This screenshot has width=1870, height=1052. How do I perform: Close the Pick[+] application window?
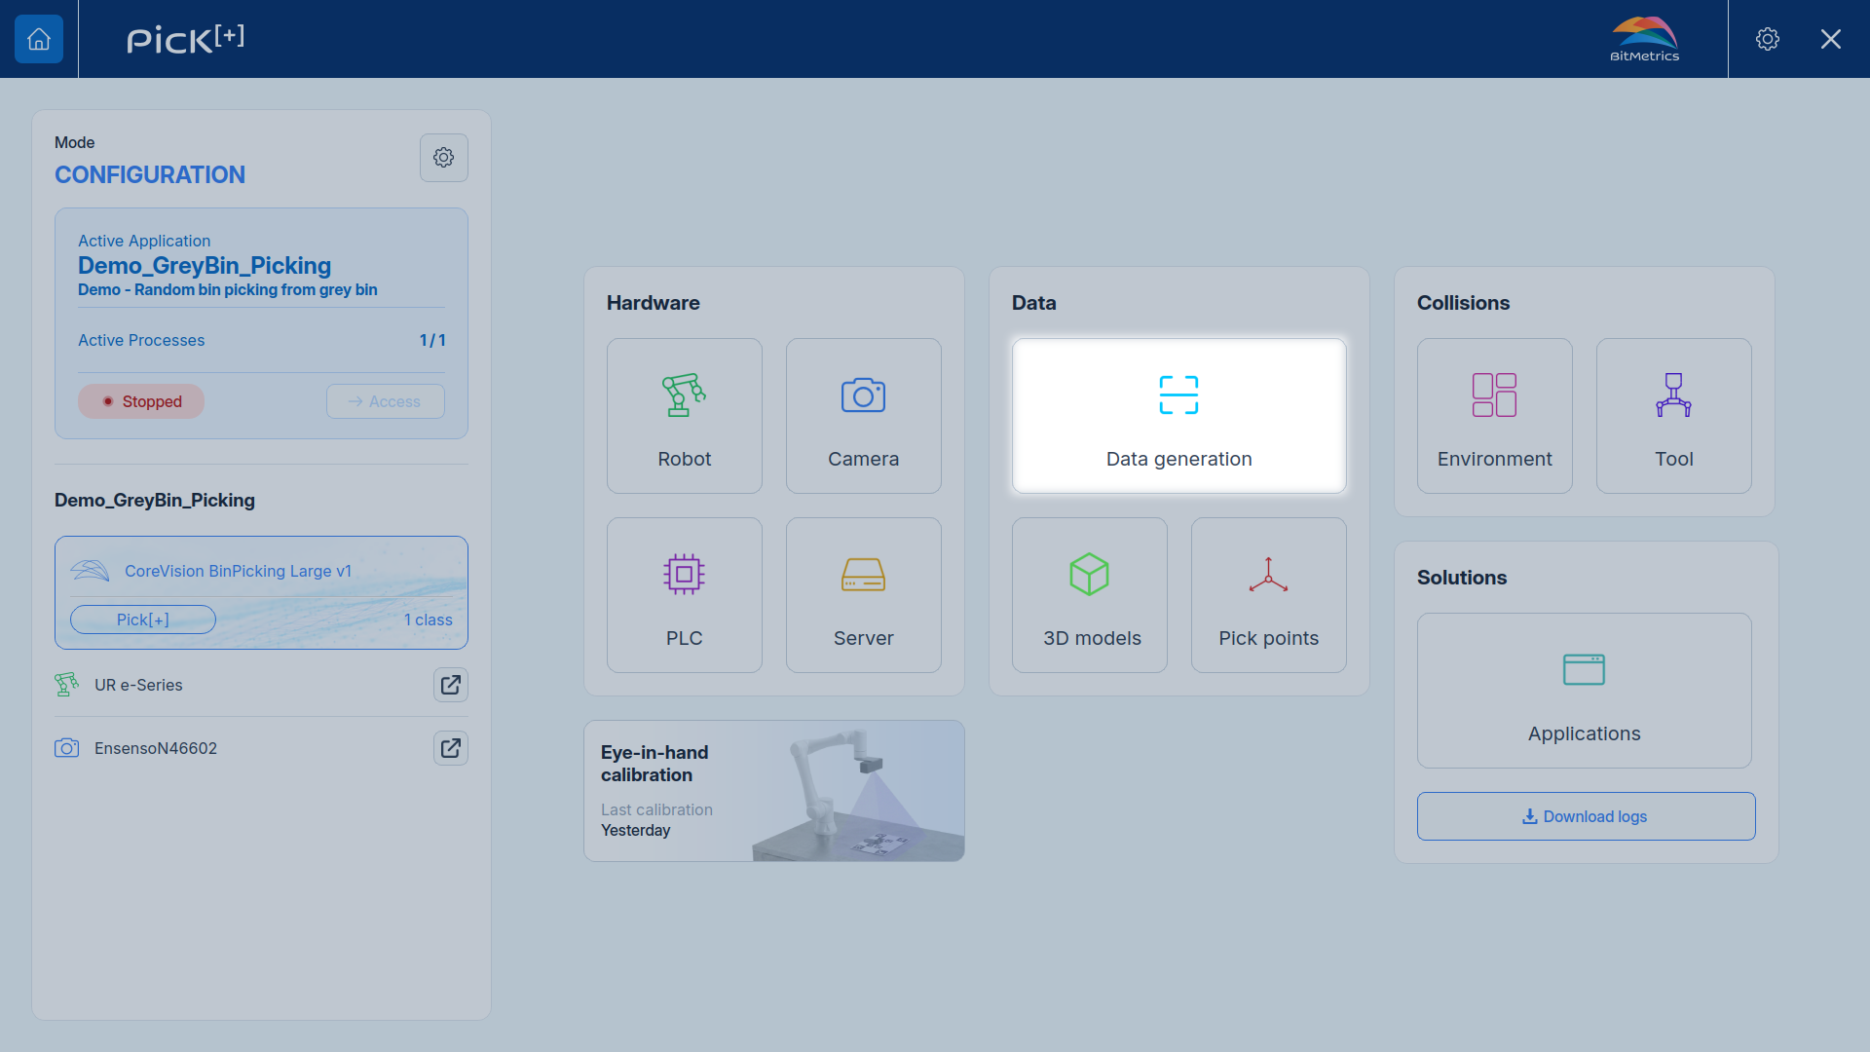1831,39
